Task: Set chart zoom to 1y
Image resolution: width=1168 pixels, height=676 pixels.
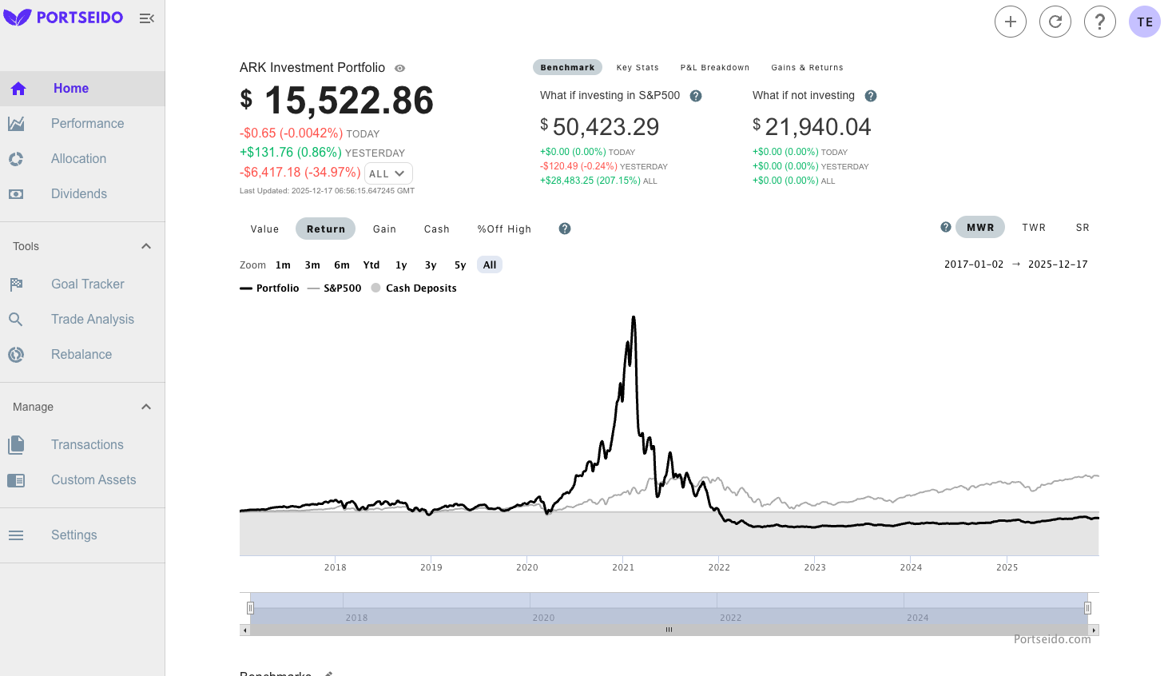Action: [401, 265]
